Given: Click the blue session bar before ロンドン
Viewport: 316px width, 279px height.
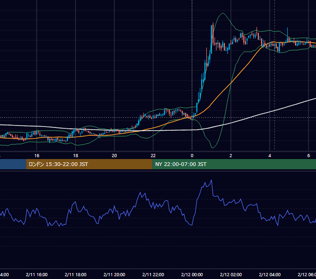Looking at the screenshot, I should pyautogui.click(x=13, y=164).
